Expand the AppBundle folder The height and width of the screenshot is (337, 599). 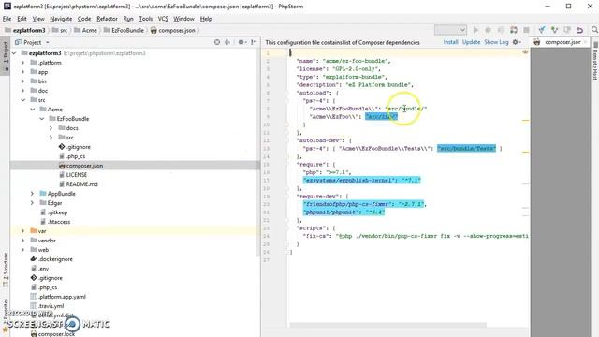(33, 194)
